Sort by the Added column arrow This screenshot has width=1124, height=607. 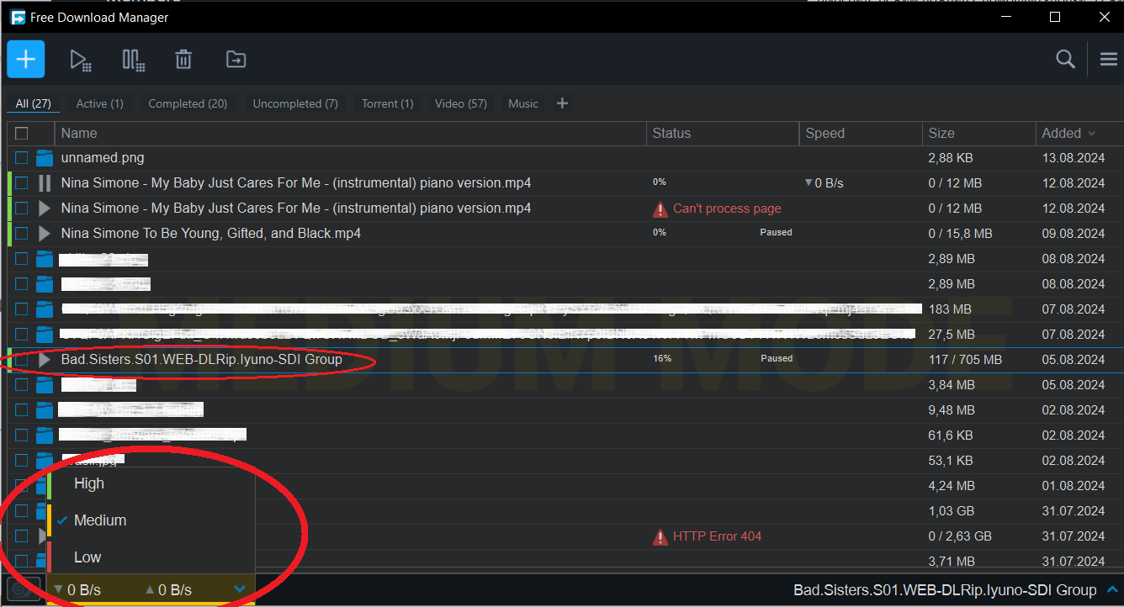coord(1092,133)
